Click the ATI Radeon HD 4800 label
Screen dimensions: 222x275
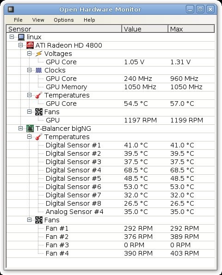click(x=68, y=45)
